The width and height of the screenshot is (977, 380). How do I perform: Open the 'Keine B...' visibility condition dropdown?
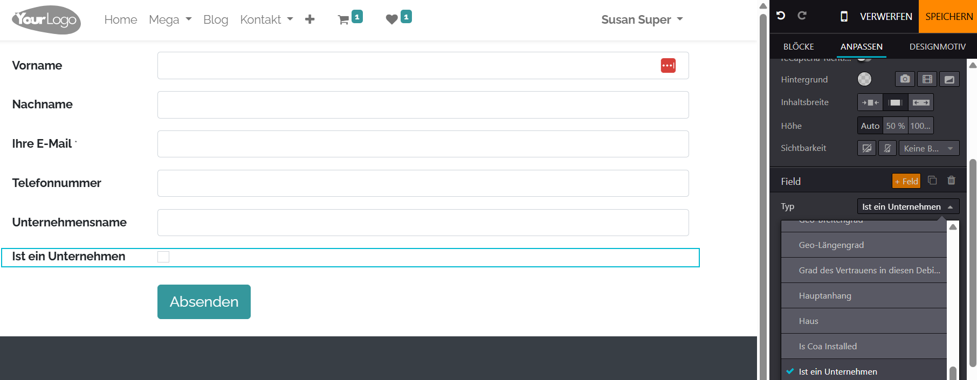(x=928, y=148)
